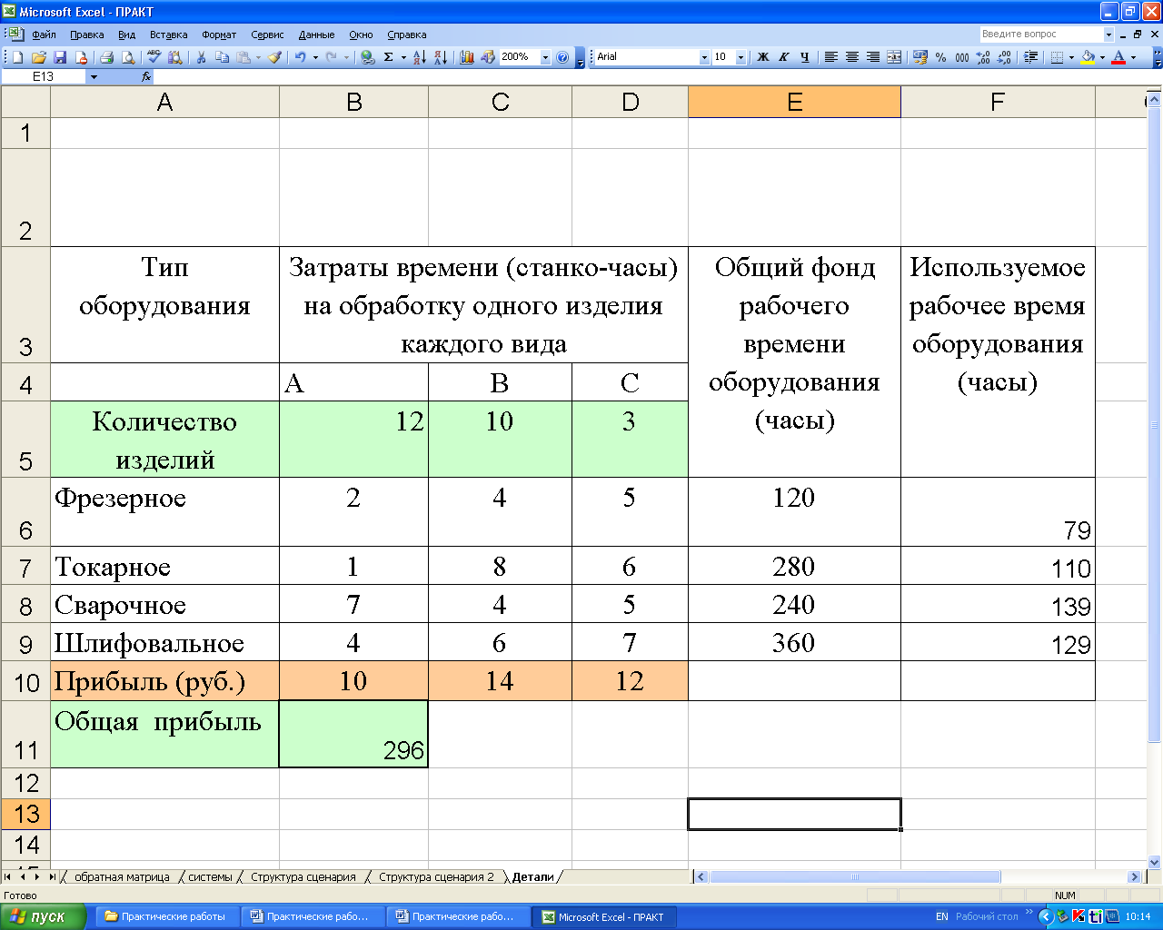The image size is (1163, 930).
Task: Increase decimal places
Action: [983, 57]
